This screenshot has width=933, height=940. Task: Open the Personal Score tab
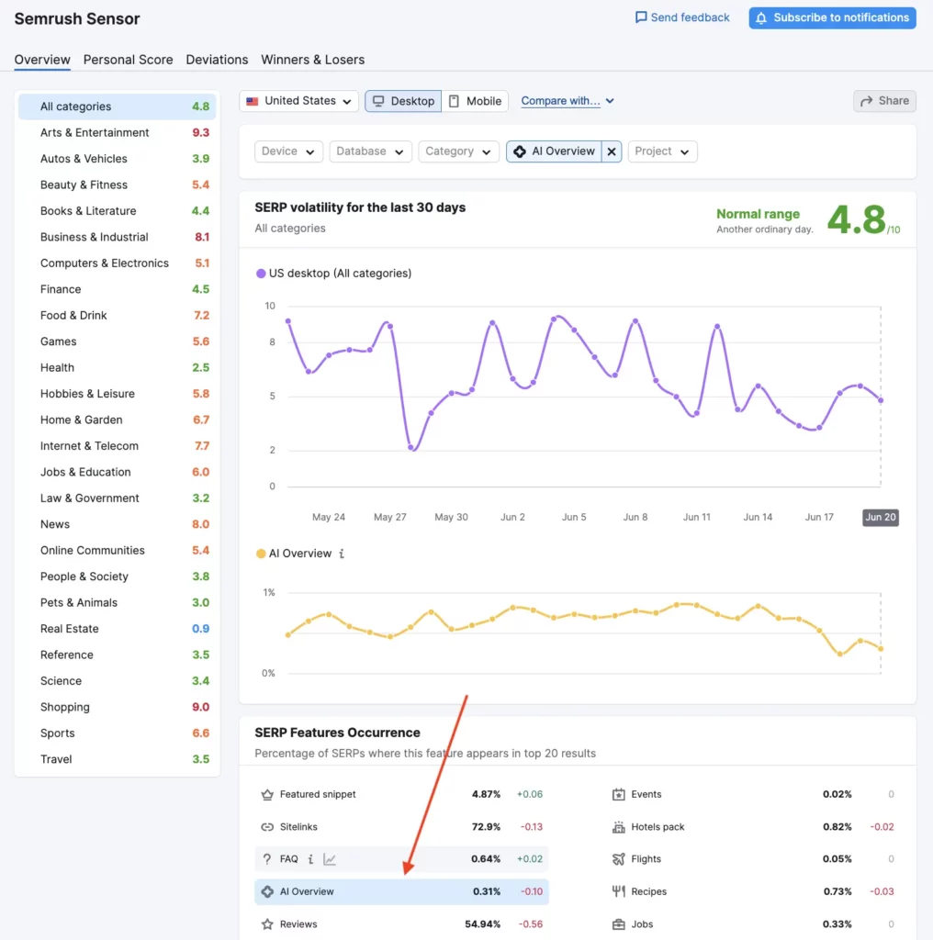click(128, 59)
